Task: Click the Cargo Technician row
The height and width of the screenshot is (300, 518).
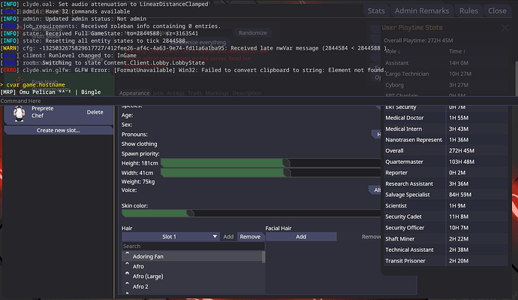Action: (x=446, y=74)
